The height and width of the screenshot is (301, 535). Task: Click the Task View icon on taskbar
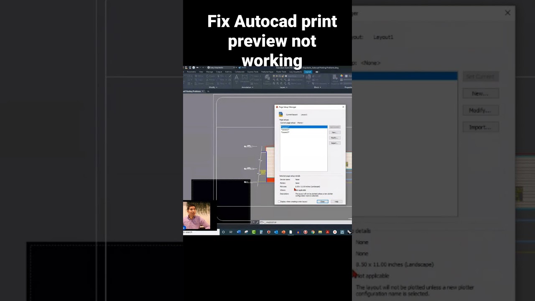[231, 232]
